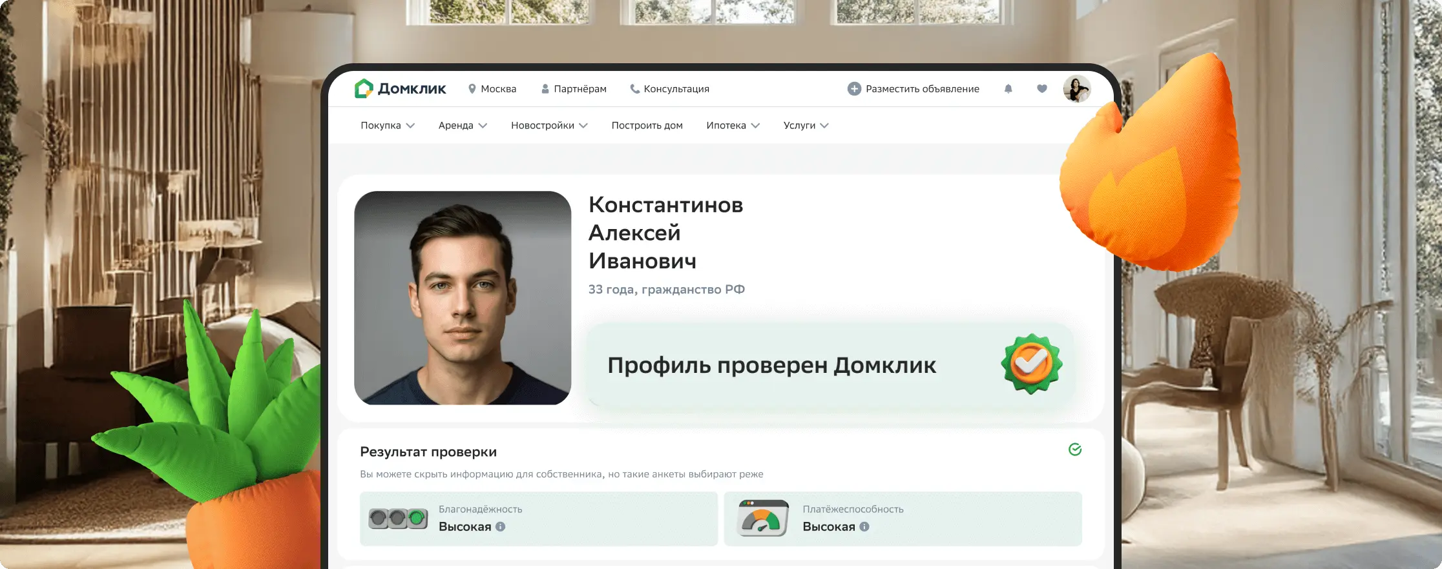Expand the Ипотека menu

point(733,125)
